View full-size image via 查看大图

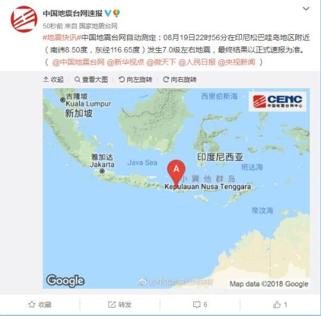coord(91,80)
